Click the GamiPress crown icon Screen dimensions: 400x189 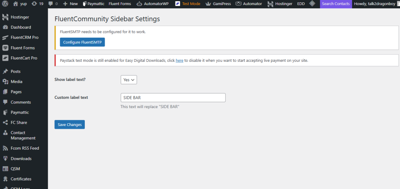[208, 3]
